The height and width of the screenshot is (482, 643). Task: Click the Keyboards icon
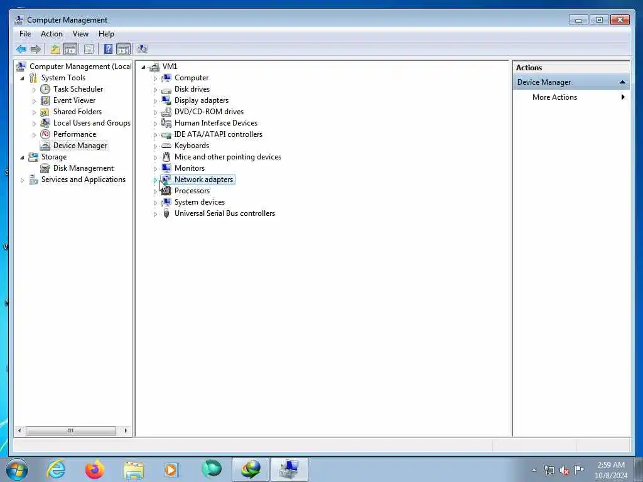pos(166,146)
